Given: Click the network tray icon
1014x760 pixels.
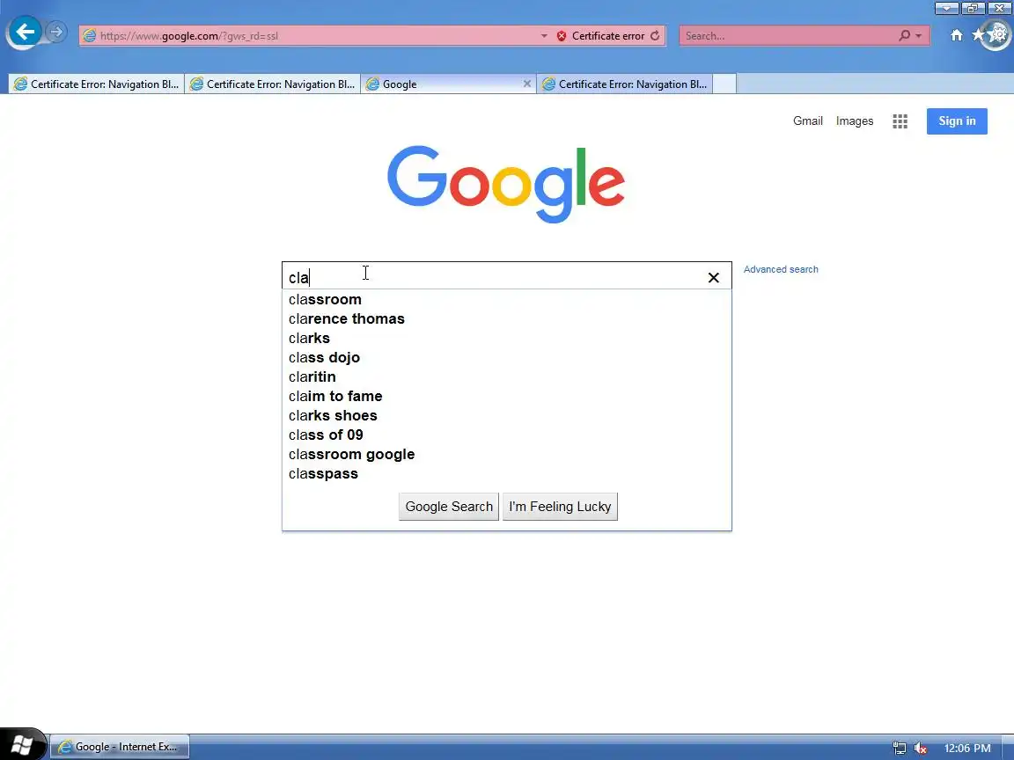Looking at the screenshot, I should pos(899,749).
